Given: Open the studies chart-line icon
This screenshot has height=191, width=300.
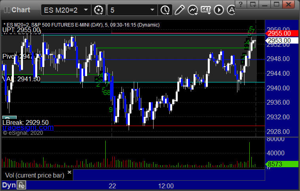Looking at the screenshot, I should pyautogui.click(x=193, y=10).
